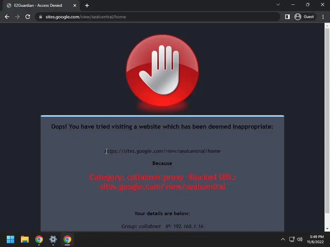This screenshot has width=330, height=247.
Task: Click the scrollbar down arrow
Action: point(327,229)
